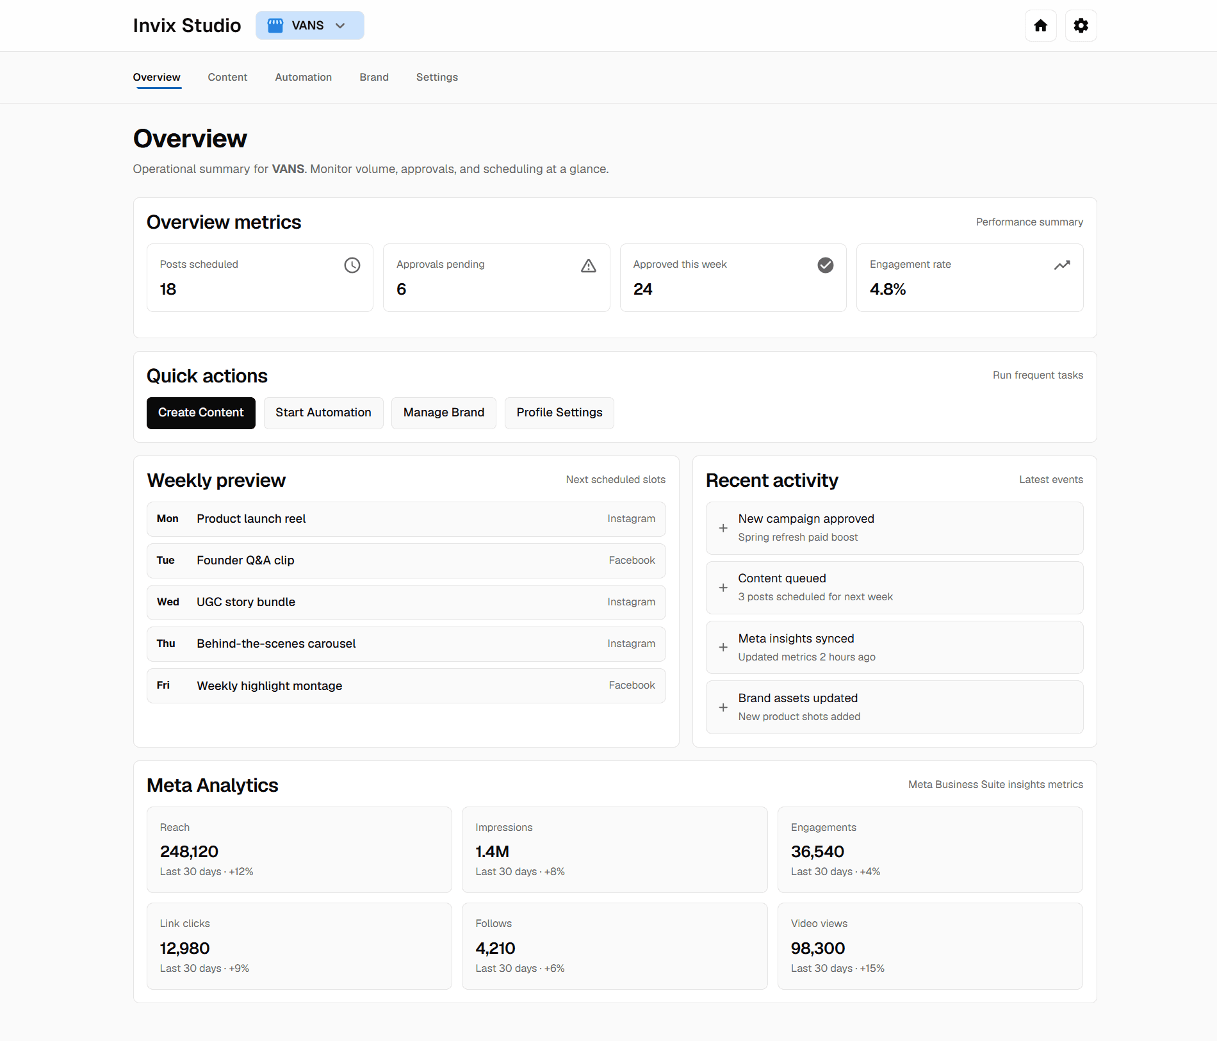Image resolution: width=1217 pixels, height=1041 pixels.
Task: Select the Follows 4,210 card
Action: point(615,946)
